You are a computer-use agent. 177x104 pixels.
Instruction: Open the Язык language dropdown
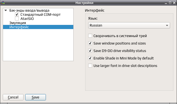click(129, 25)
